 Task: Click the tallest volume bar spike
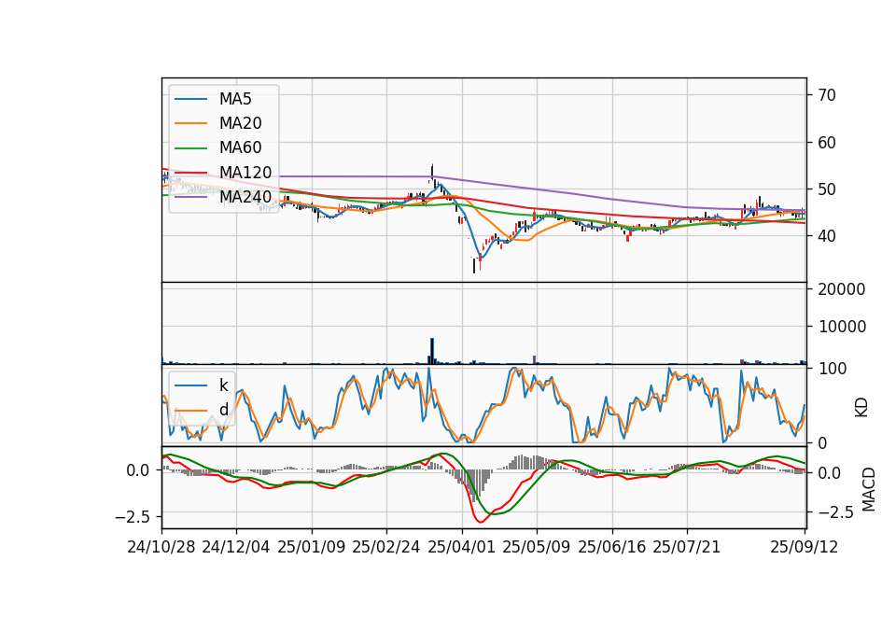pyautogui.click(x=432, y=351)
